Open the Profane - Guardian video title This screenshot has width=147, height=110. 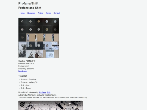(34, 104)
